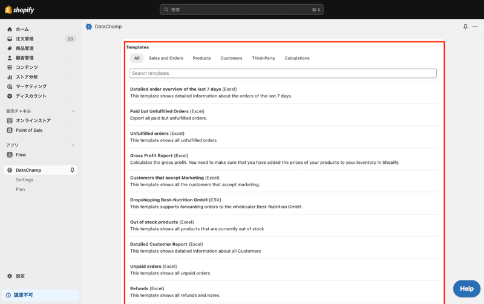Switch to the Third-Party tab

pyautogui.click(x=264, y=58)
